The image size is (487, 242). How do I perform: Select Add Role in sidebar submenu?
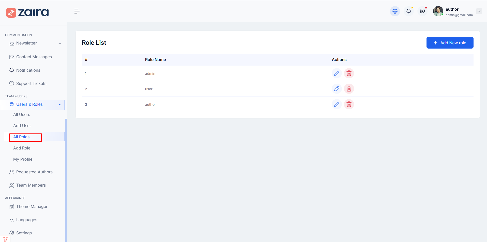(22, 148)
